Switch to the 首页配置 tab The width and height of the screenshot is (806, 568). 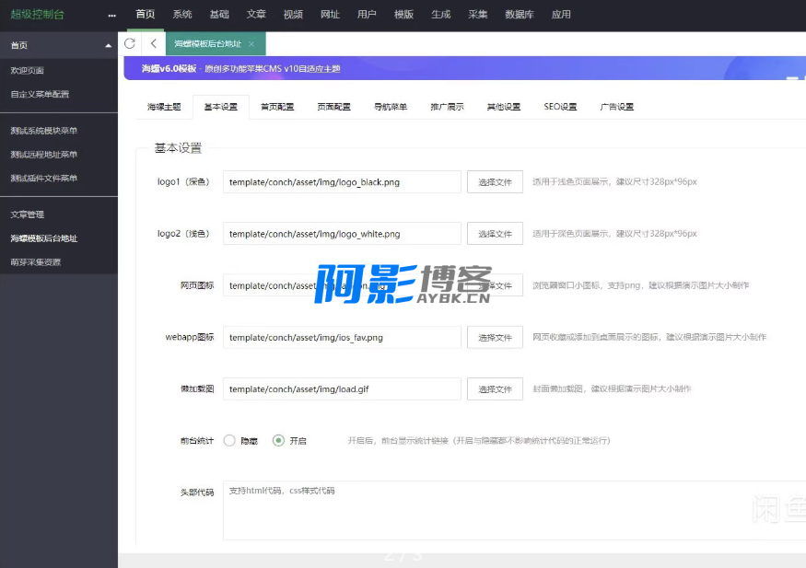[277, 107]
